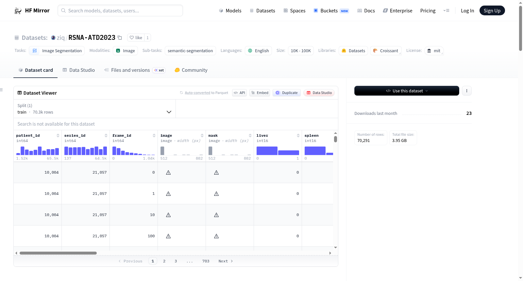Click the RSNA-ATD2023 dataset title
This screenshot has width=523, height=281.
92,38
